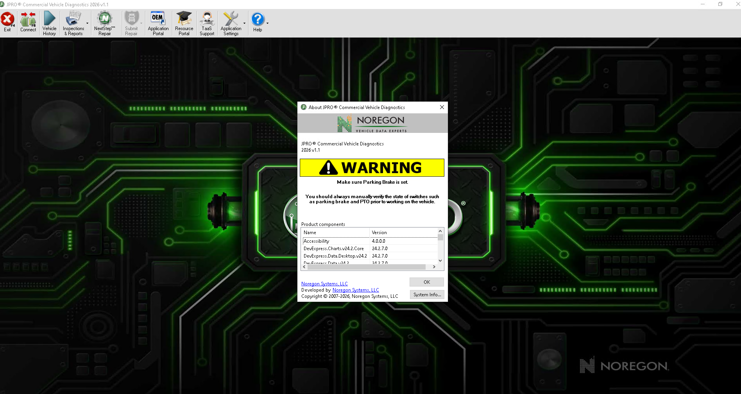The height and width of the screenshot is (394, 741).
Task: Click the horizontal scroll left arrow
Action: (x=304, y=267)
